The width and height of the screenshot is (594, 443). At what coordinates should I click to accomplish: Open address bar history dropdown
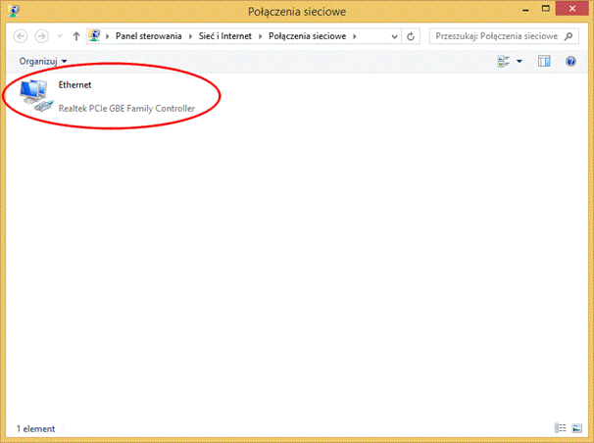point(394,36)
